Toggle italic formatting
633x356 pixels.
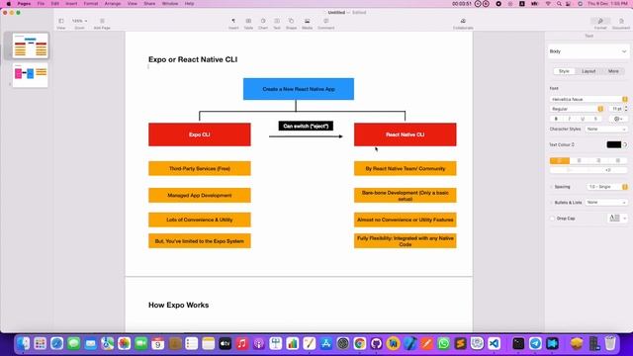pyautogui.click(x=570, y=119)
